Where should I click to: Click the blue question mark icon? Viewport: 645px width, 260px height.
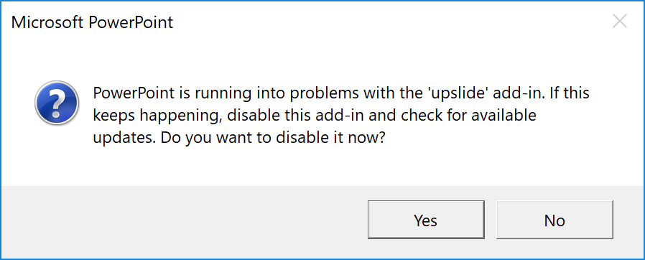click(57, 103)
